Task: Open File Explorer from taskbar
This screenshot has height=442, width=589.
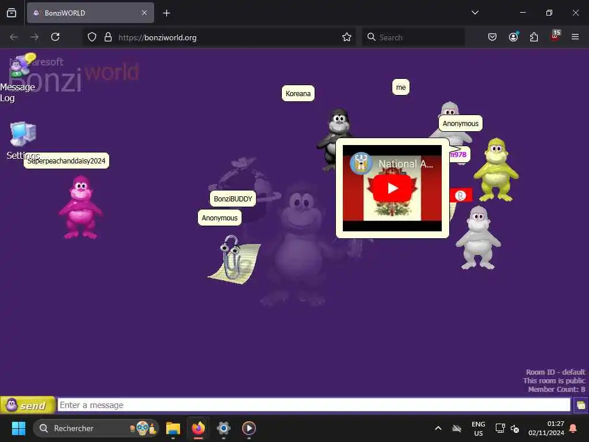Action: [173, 428]
